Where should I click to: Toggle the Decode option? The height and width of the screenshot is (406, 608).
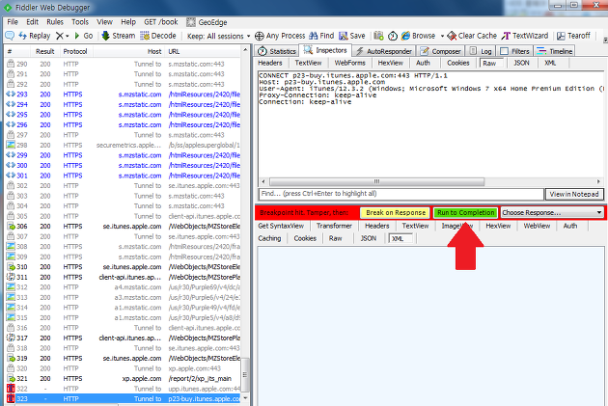tap(158, 36)
